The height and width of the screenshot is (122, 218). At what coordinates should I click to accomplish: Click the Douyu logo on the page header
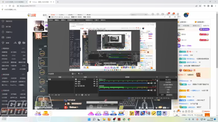32,15
